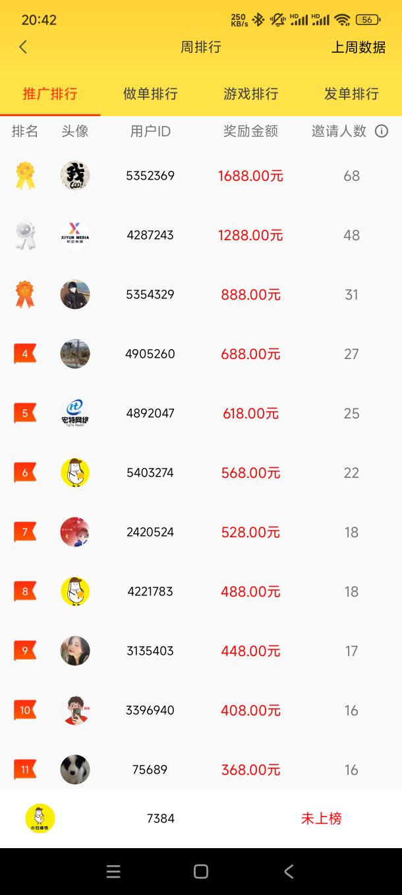Tap info icon beside 邀请人数

pos(382,131)
